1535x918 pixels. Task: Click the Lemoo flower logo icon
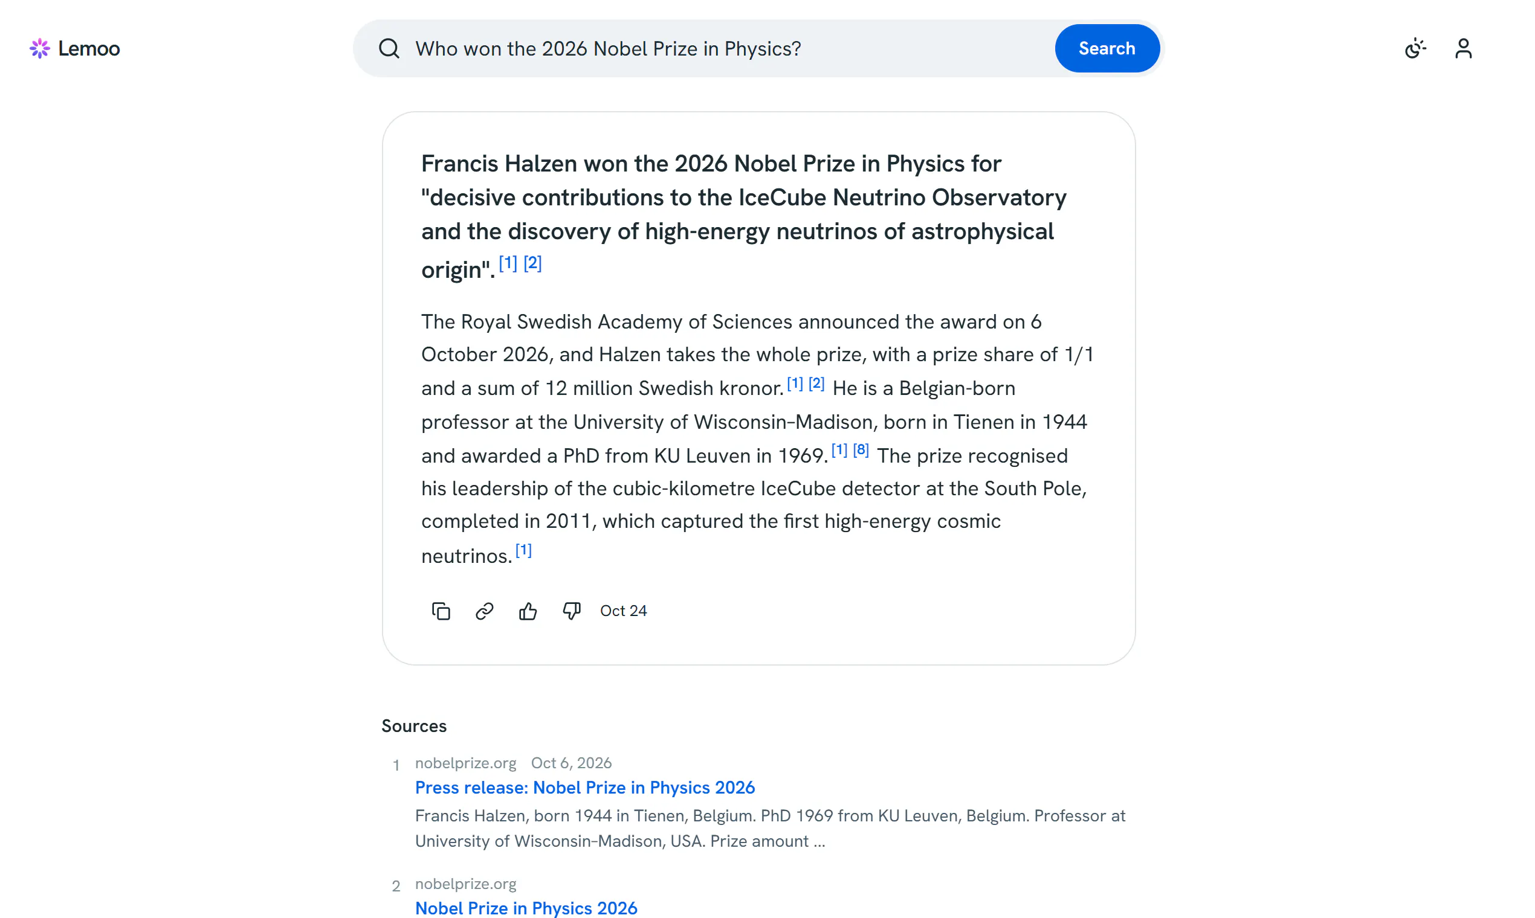pos(40,48)
